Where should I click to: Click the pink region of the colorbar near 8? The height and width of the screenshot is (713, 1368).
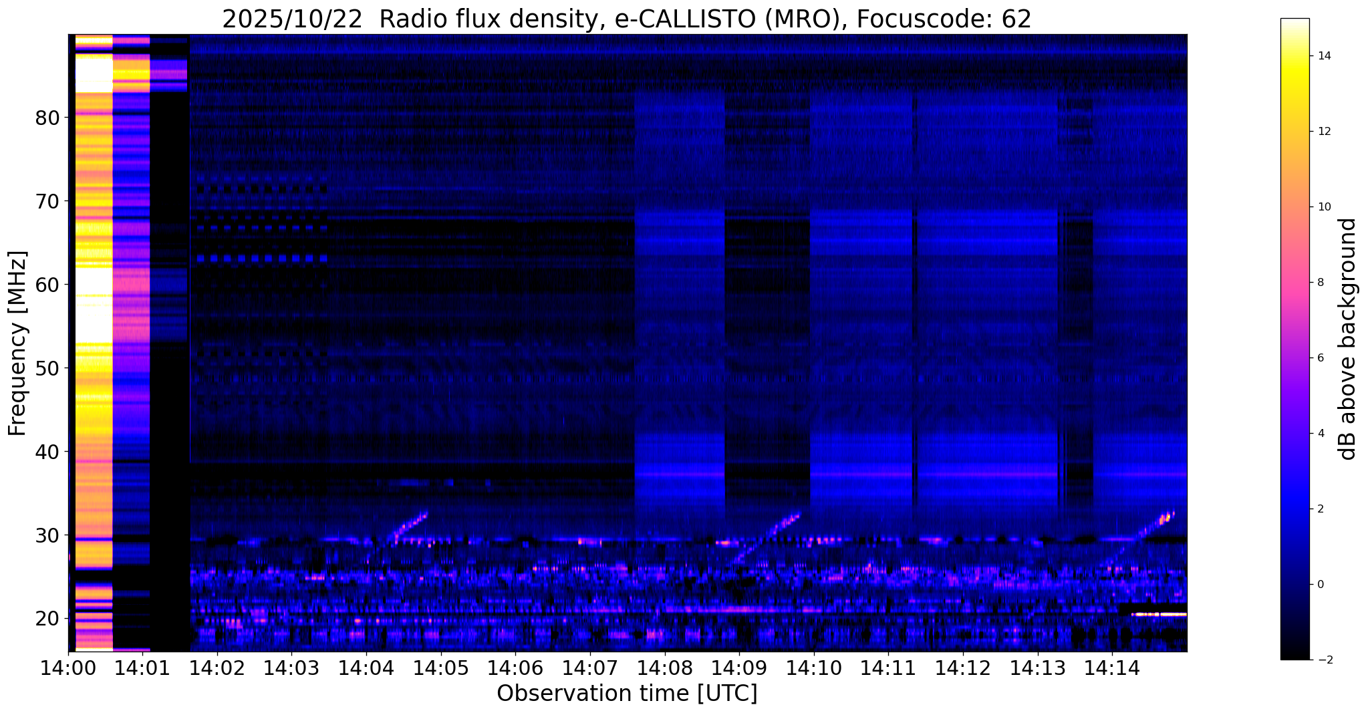point(1294,283)
